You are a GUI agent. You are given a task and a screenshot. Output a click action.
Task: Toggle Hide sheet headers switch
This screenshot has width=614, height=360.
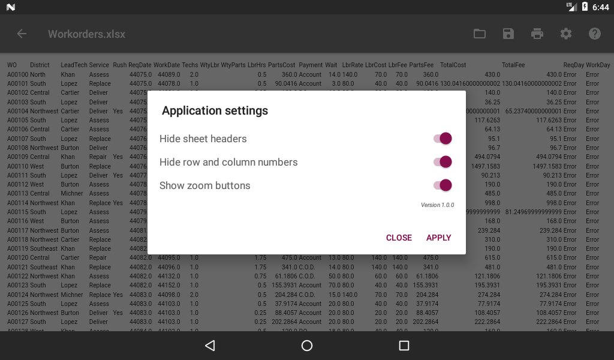[x=443, y=138]
